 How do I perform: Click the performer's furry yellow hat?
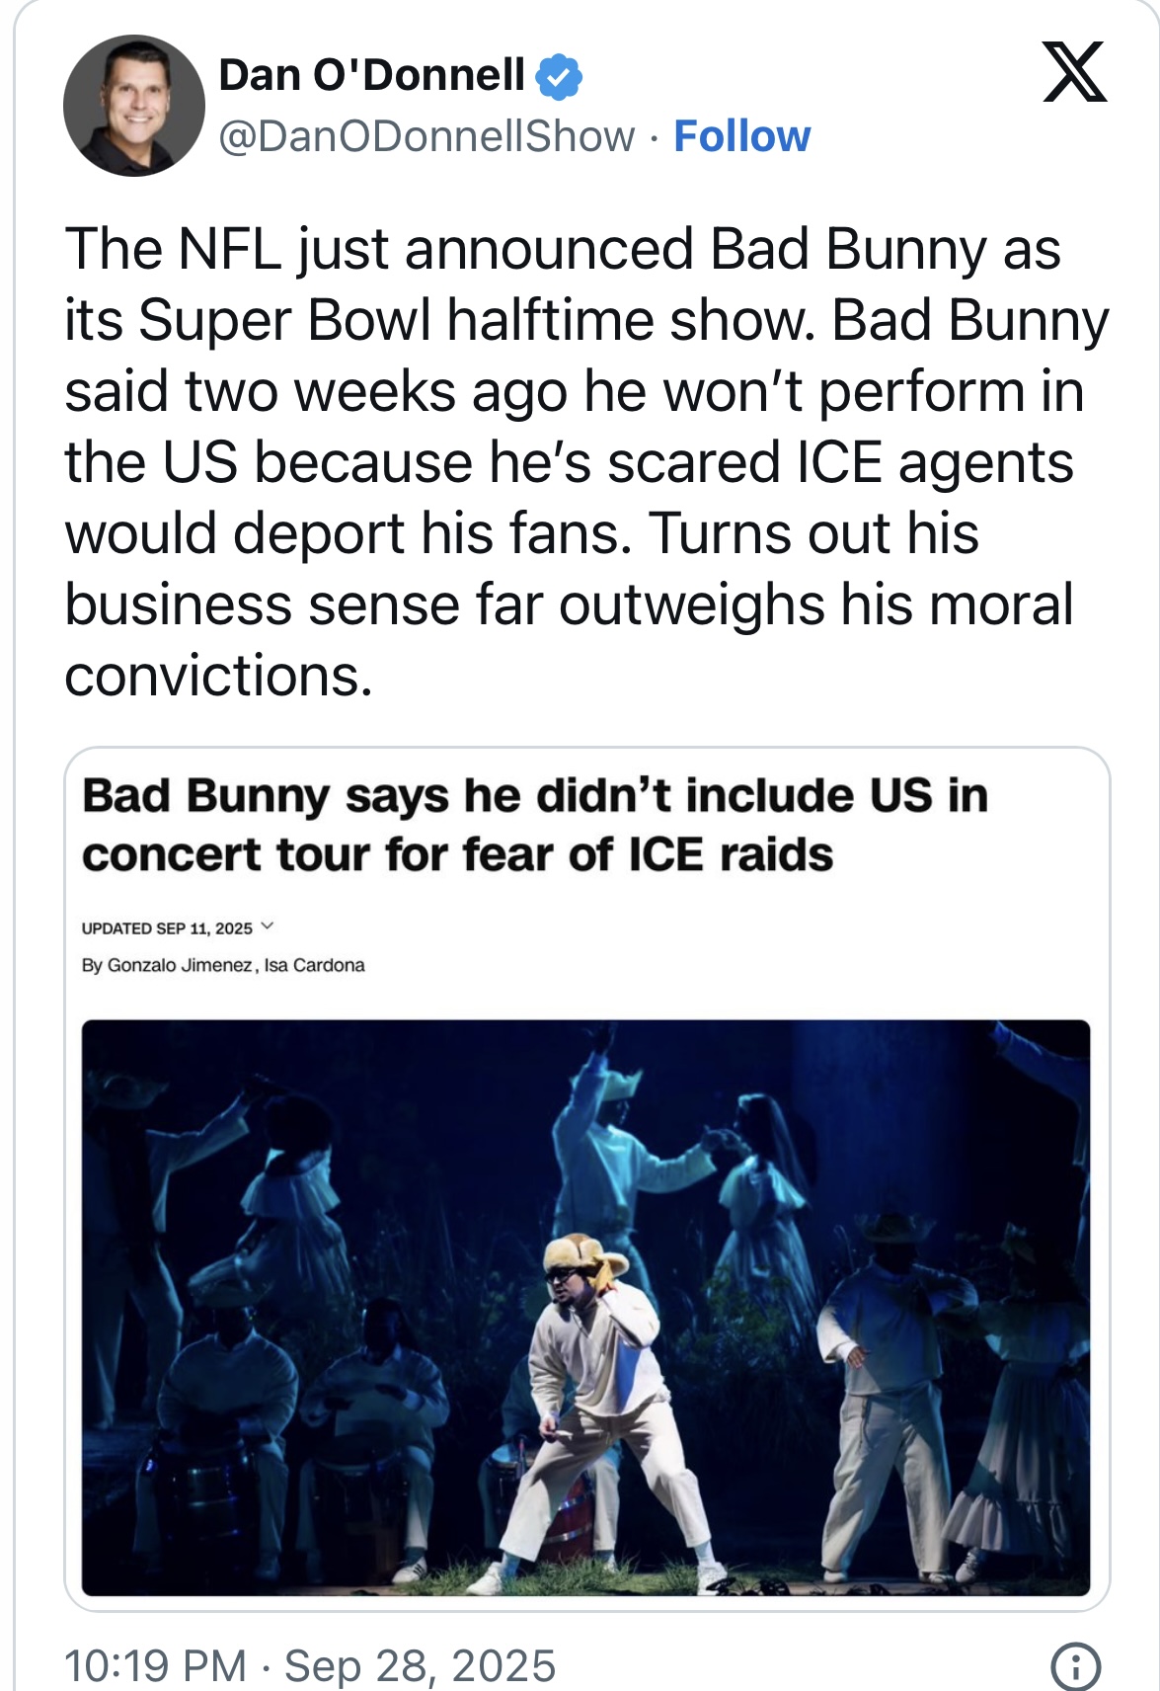tap(584, 1254)
